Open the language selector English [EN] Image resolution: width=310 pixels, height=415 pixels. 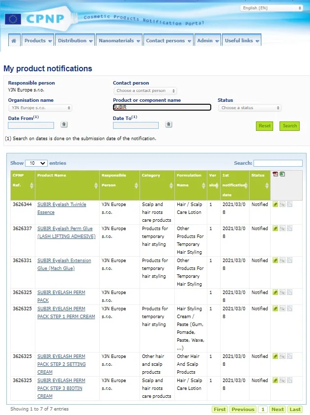tap(271, 8)
